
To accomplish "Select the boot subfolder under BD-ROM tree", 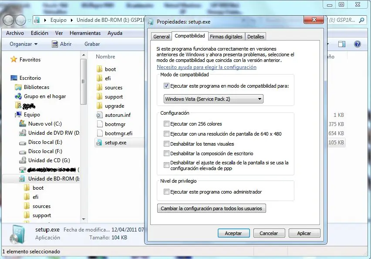I will [x=38, y=187].
